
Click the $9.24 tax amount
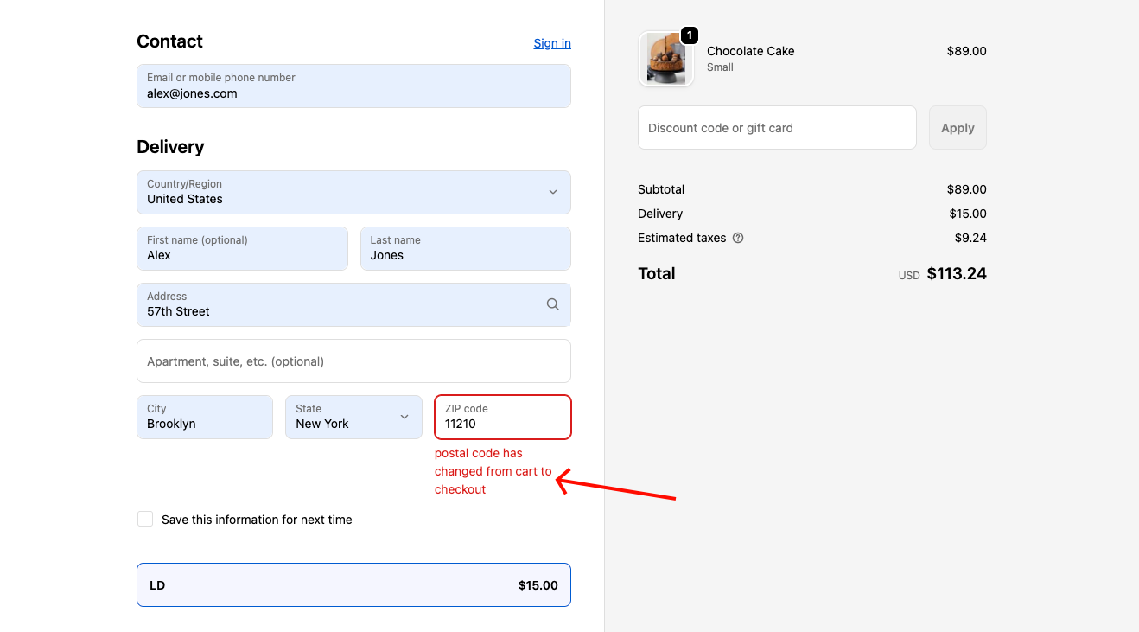tap(970, 238)
